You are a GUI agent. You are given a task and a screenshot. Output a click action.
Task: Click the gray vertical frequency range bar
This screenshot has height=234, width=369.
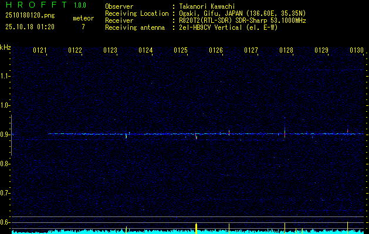click(x=11, y=135)
